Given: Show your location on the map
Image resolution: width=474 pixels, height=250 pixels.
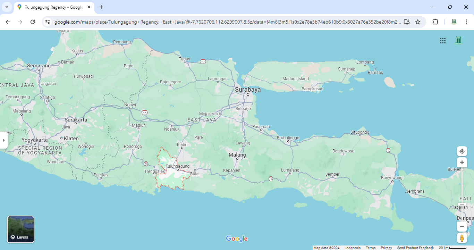Looking at the screenshot, I should tap(462, 151).
